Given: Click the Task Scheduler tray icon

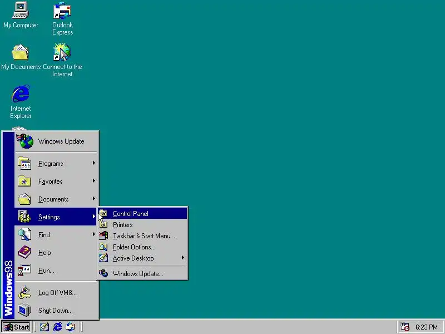Looking at the screenshot, I should 404,327.
